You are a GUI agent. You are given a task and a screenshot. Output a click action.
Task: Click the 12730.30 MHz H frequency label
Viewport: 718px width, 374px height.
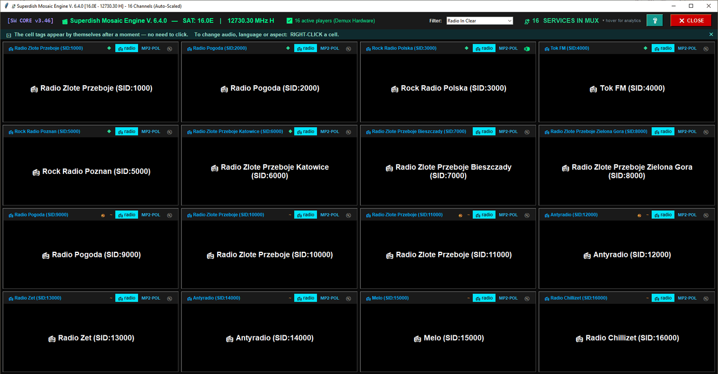point(251,21)
